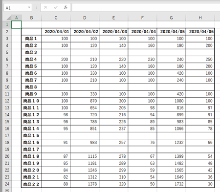This screenshot has width=220, height=192.
Task: Select column B header
Action: (31, 18)
